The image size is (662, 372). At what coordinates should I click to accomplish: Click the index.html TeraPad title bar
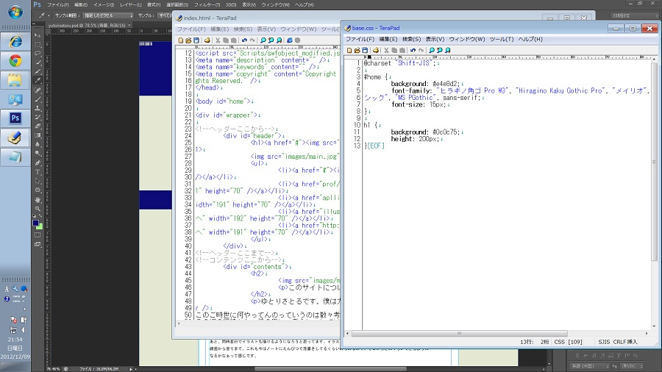359,18
